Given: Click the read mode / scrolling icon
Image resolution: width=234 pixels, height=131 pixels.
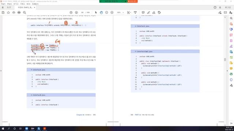Looking at the screenshot, I should click(x=135, y=13).
